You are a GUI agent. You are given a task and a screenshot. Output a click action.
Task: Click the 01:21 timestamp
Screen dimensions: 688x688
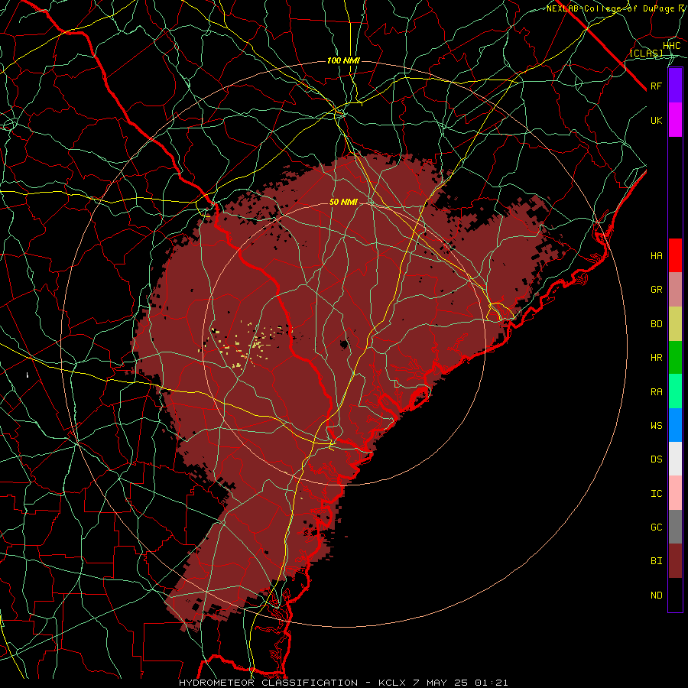pos(491,683)
